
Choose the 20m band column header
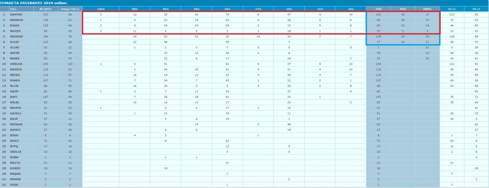(x=227, y=8)
